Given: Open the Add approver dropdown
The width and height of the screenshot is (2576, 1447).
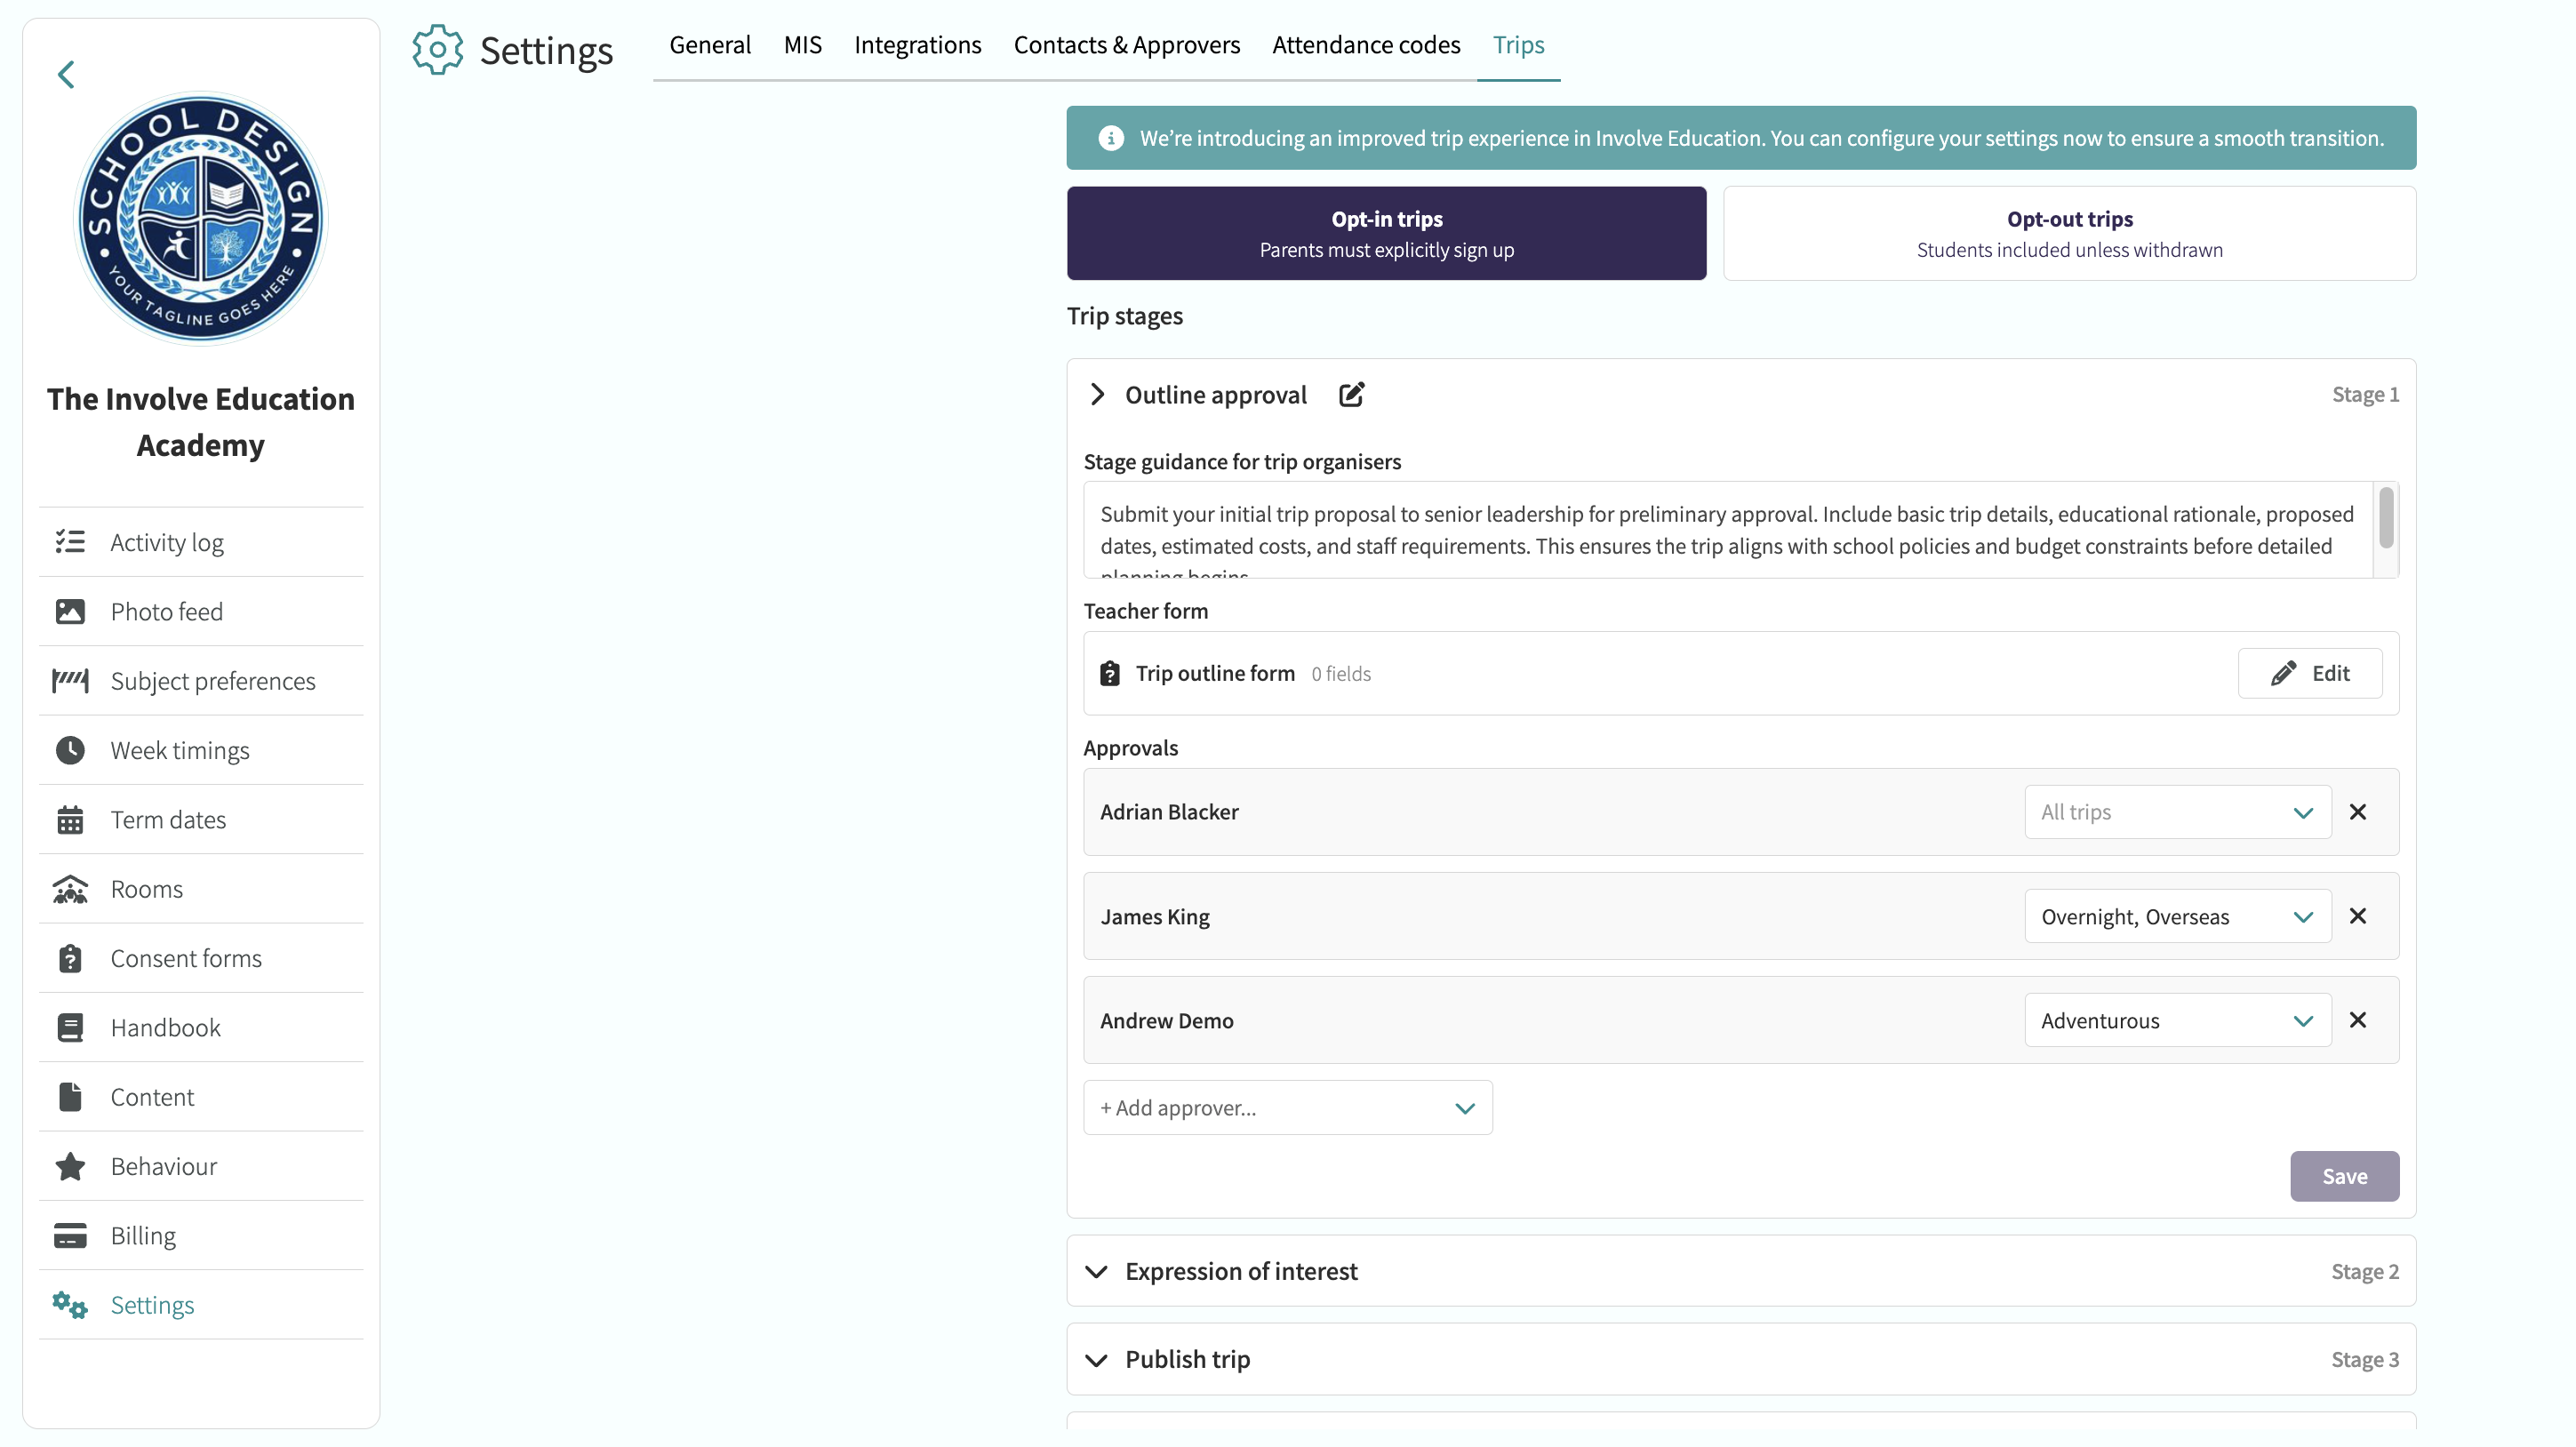Looking at the screenshot, I should [x=1288, y=1108].
